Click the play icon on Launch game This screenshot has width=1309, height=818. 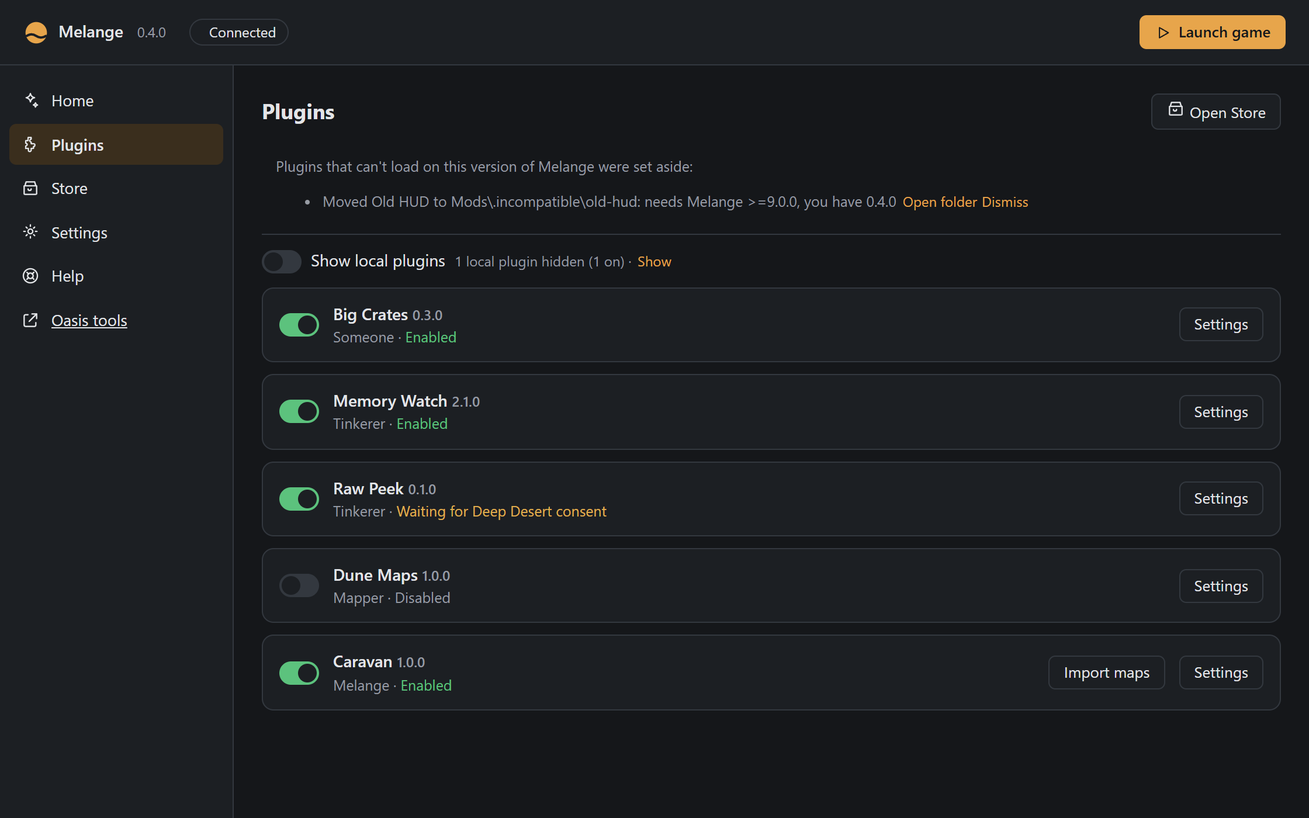pos(1163,32)
